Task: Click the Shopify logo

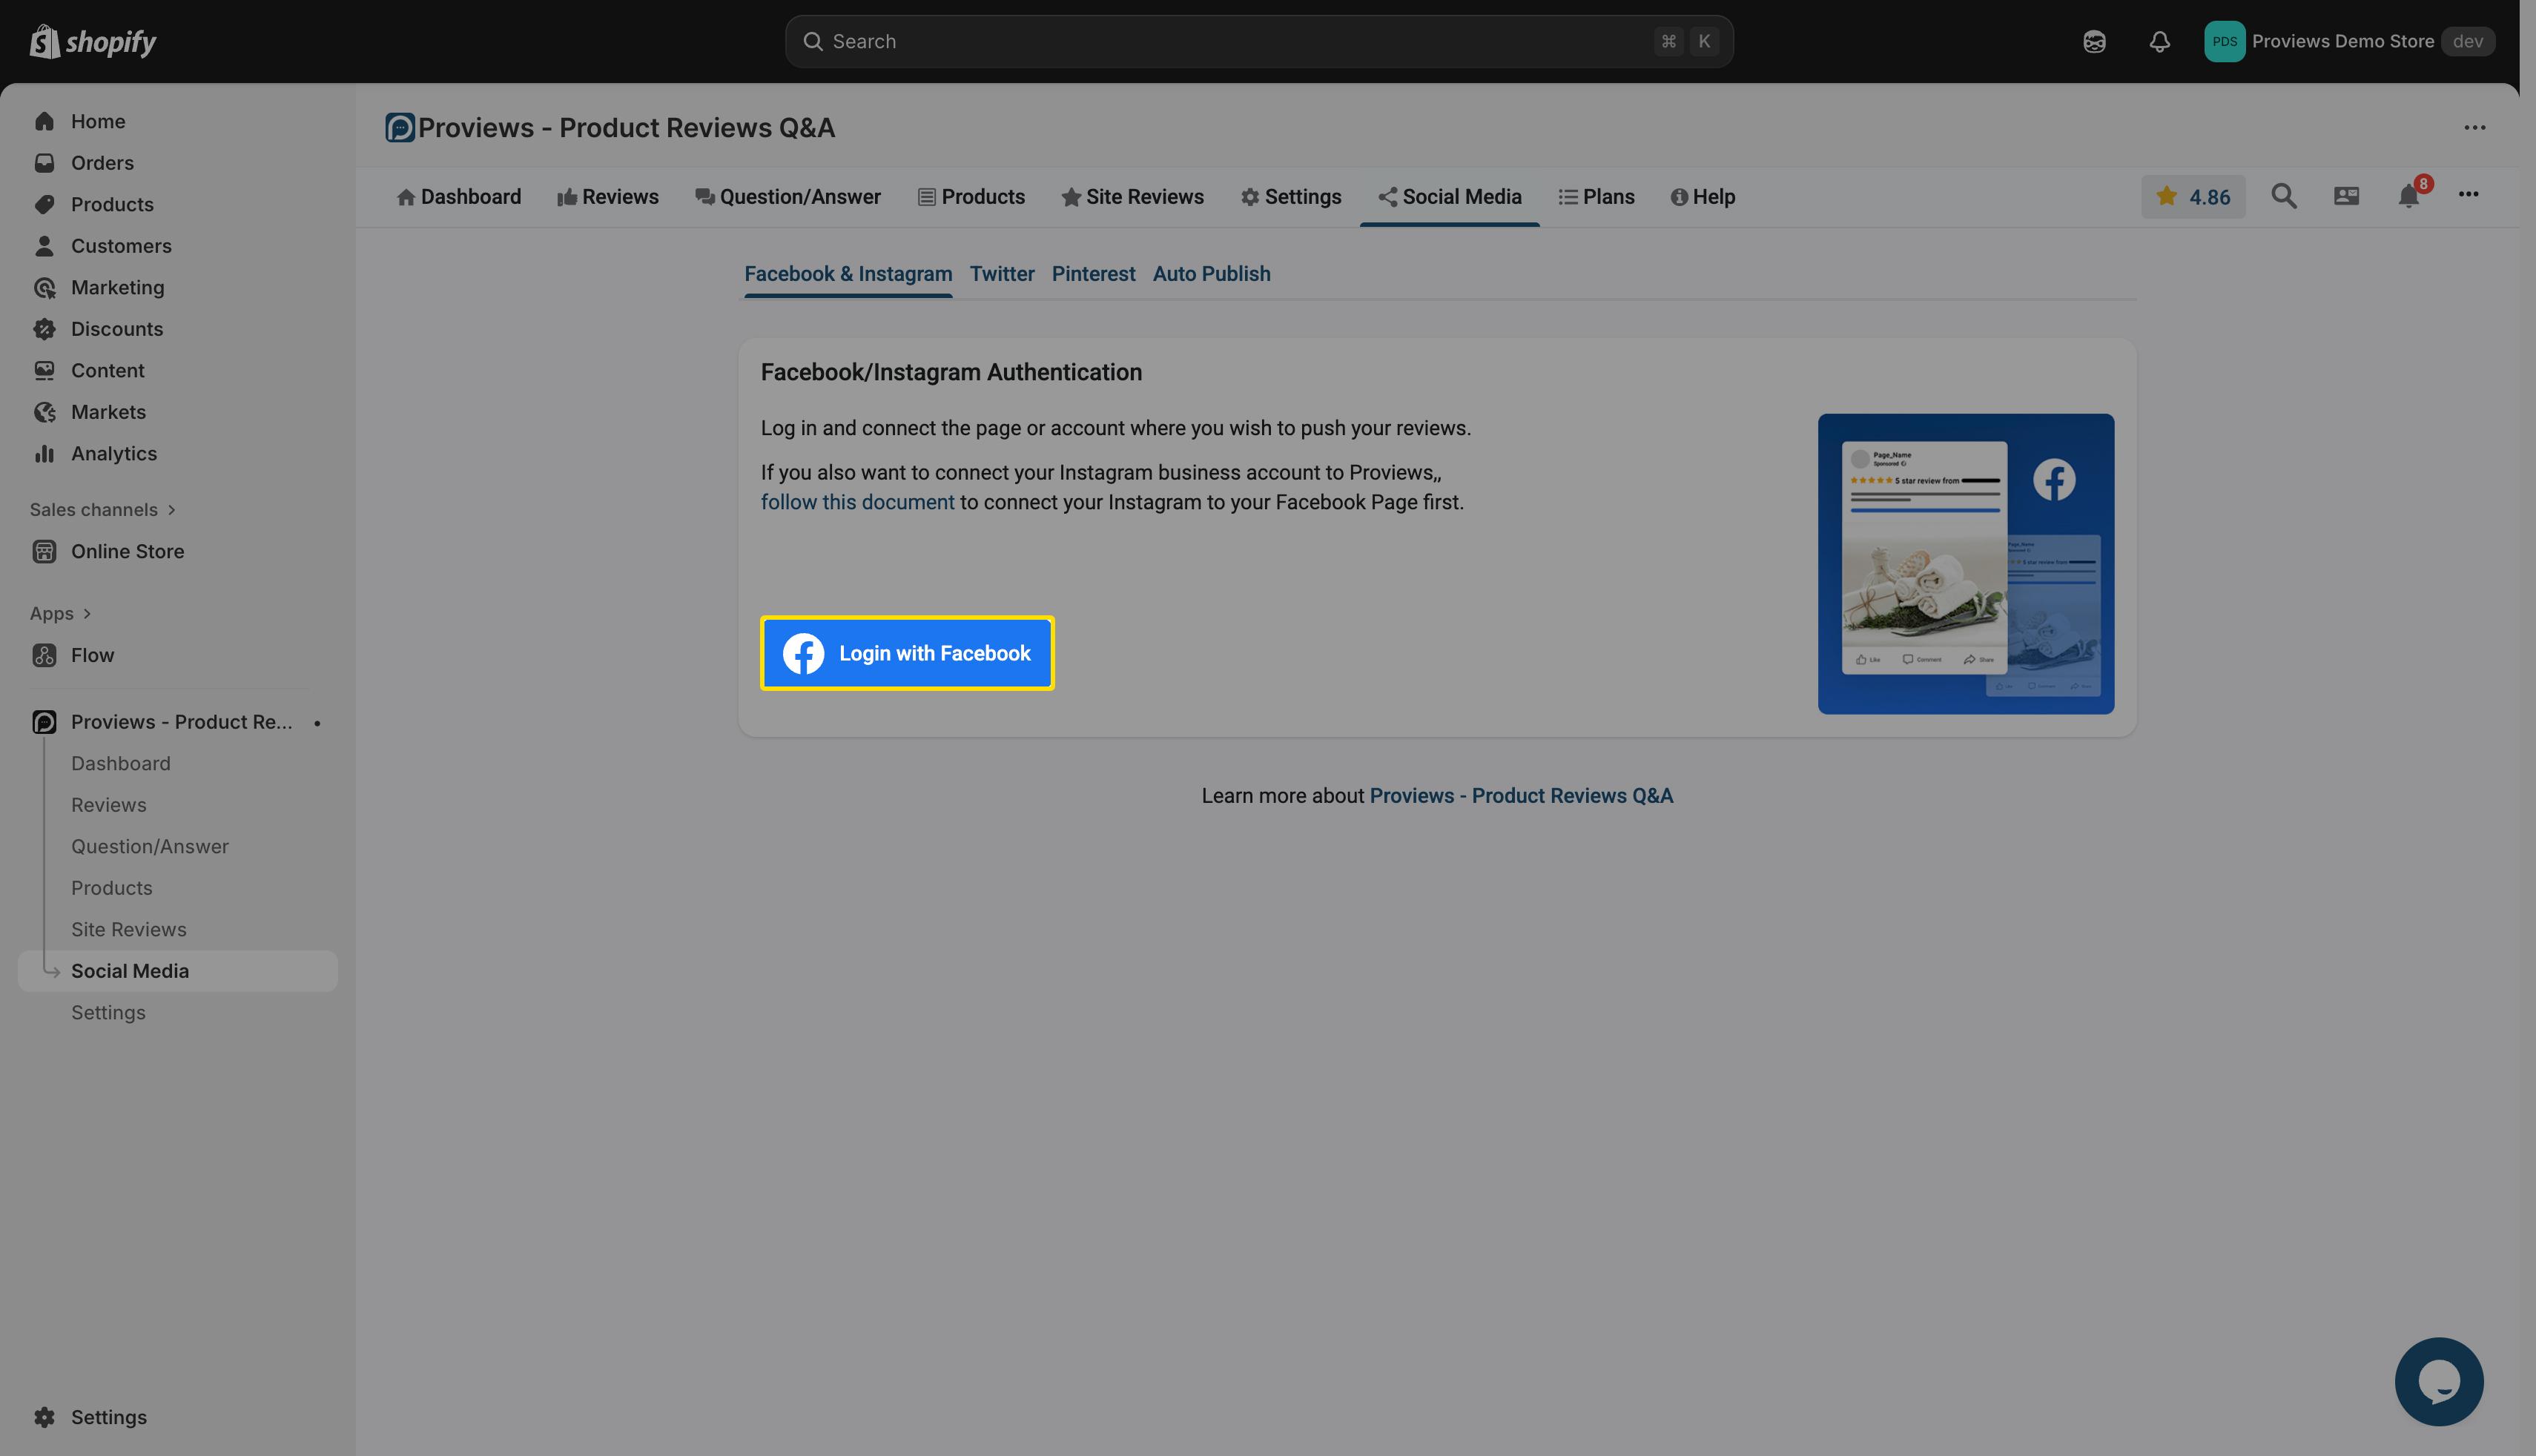Action: point(93,41)
